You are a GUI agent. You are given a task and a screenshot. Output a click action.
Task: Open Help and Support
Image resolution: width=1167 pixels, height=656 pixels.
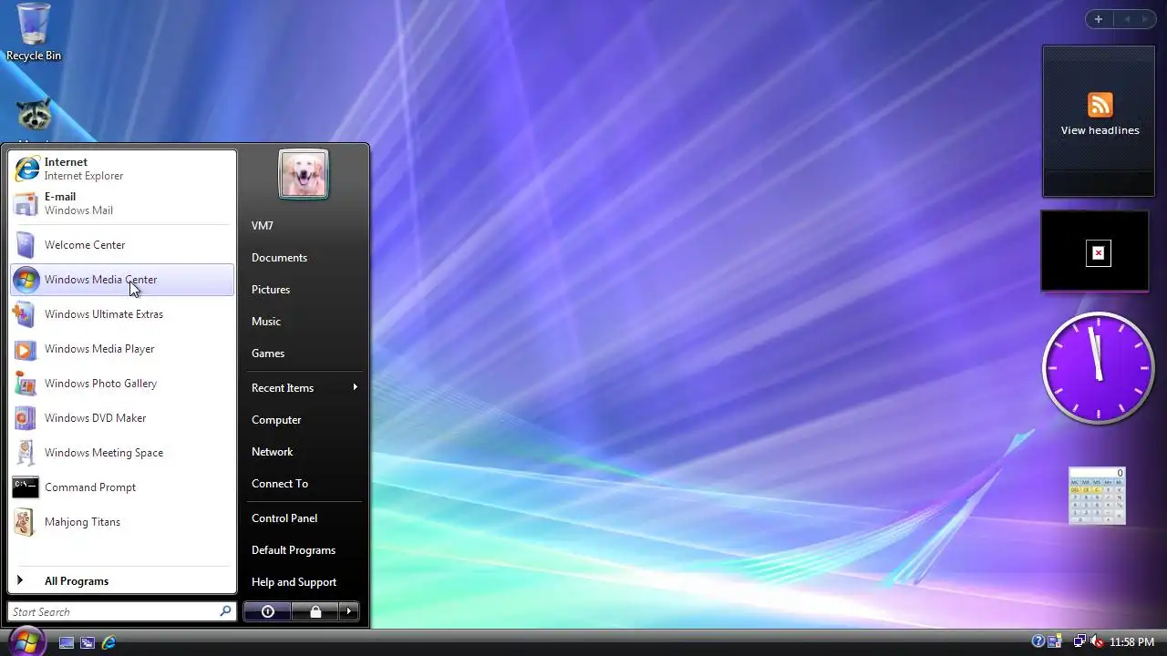(303, 582)
